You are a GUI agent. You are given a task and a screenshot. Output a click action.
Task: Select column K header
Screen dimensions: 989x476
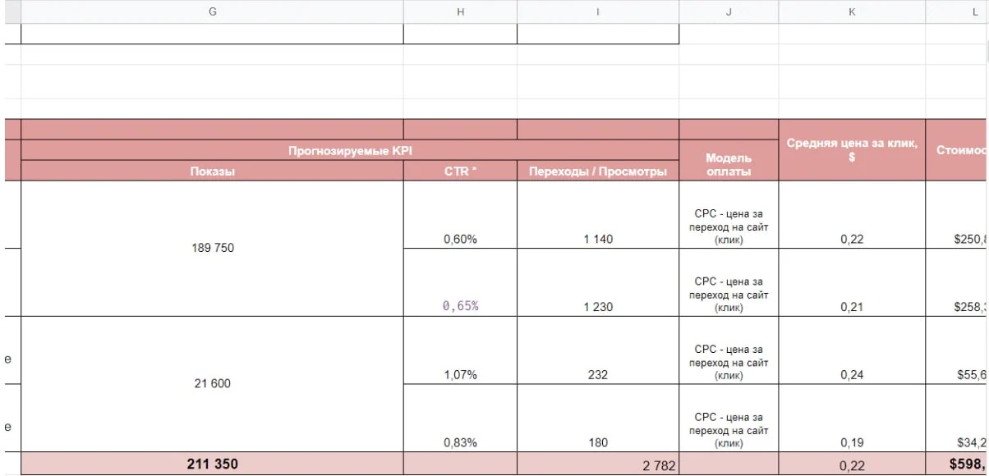point(852,12)
